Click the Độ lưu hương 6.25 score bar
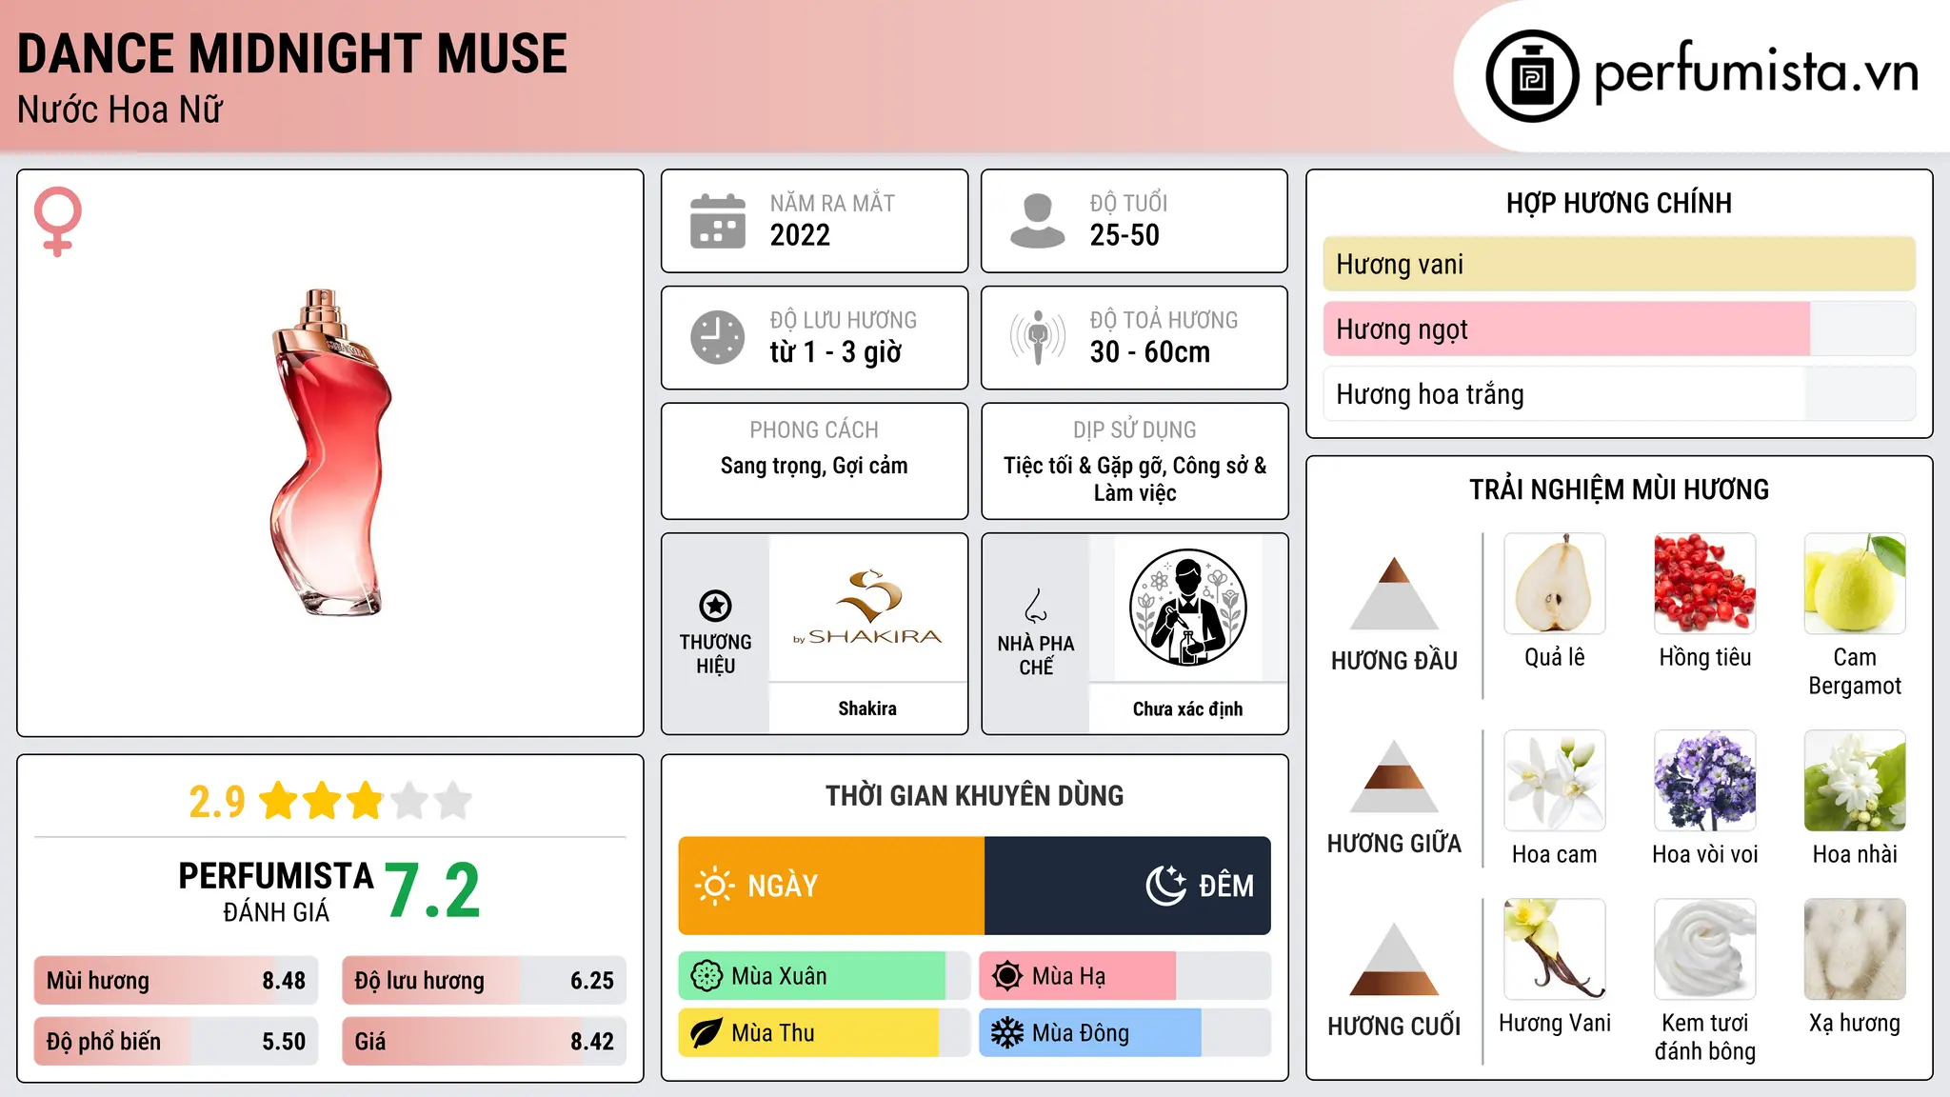The width and height of the screenshot is (1950, 1097). click(x=485, y=981)
